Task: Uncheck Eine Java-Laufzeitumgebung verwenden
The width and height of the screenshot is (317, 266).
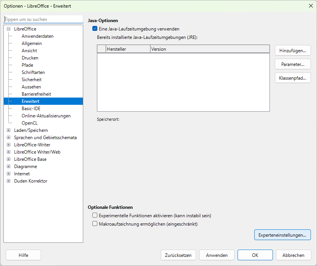Action: pyautogui.click(x=95, y=29)
